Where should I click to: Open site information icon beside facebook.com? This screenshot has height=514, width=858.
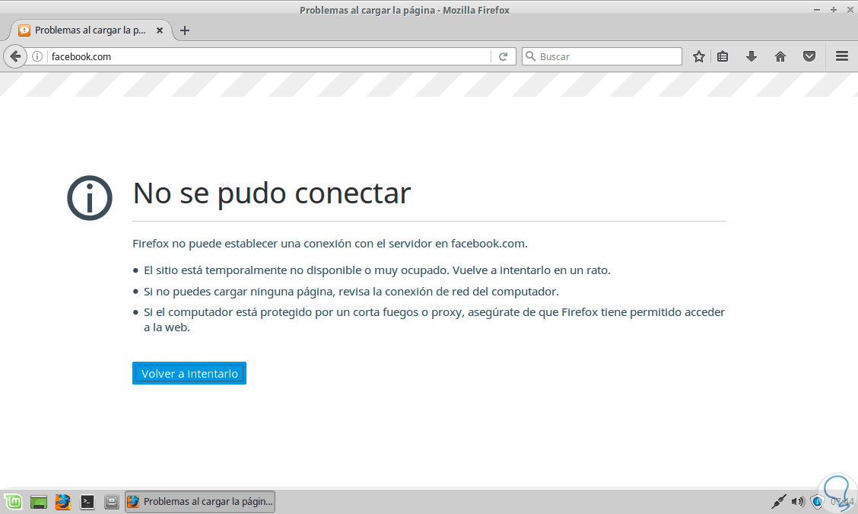coord(37,56)
